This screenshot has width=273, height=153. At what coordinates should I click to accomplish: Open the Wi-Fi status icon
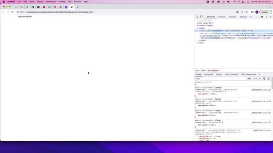point(235,2)
